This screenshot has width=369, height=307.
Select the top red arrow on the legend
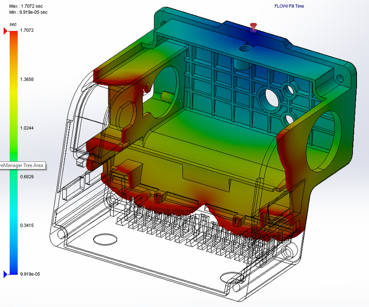tap(5, 30)
